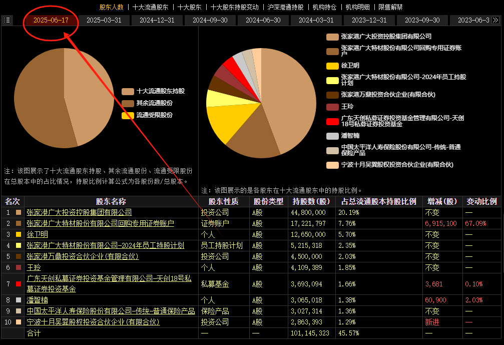Open link 张家港万鼎投资合伙企业(有限合伙)

pos(83,256)
